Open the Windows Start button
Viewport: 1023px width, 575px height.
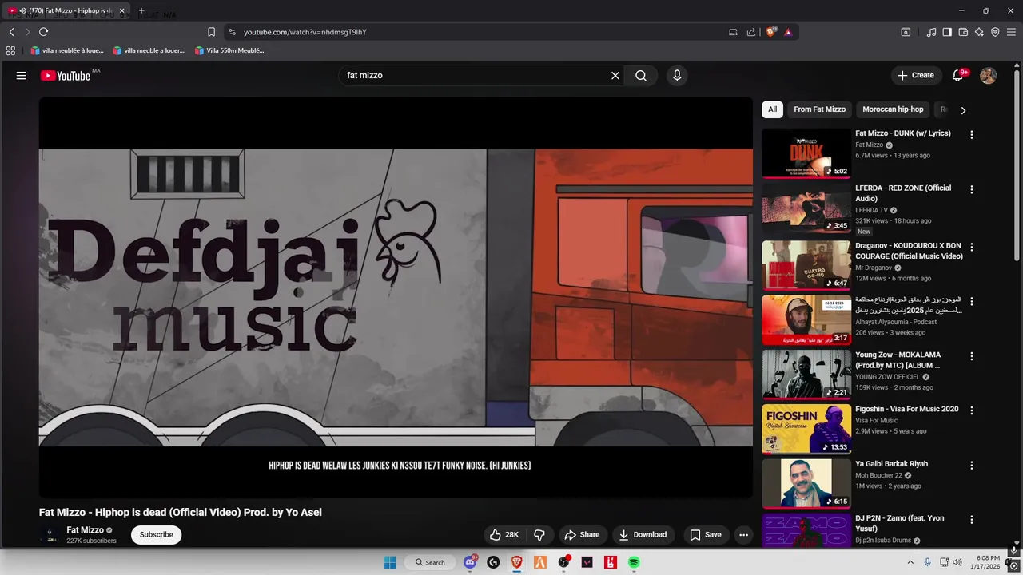(x=389, y=562)
